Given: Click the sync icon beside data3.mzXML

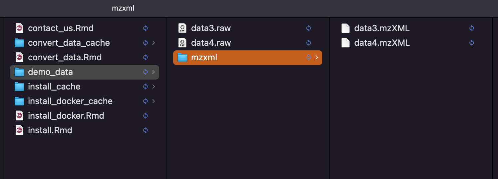Looking at the screenshot, I should (472, 28).
